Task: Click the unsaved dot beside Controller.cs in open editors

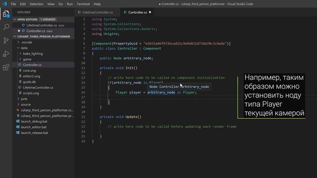Action: click(x=19, y=31)
